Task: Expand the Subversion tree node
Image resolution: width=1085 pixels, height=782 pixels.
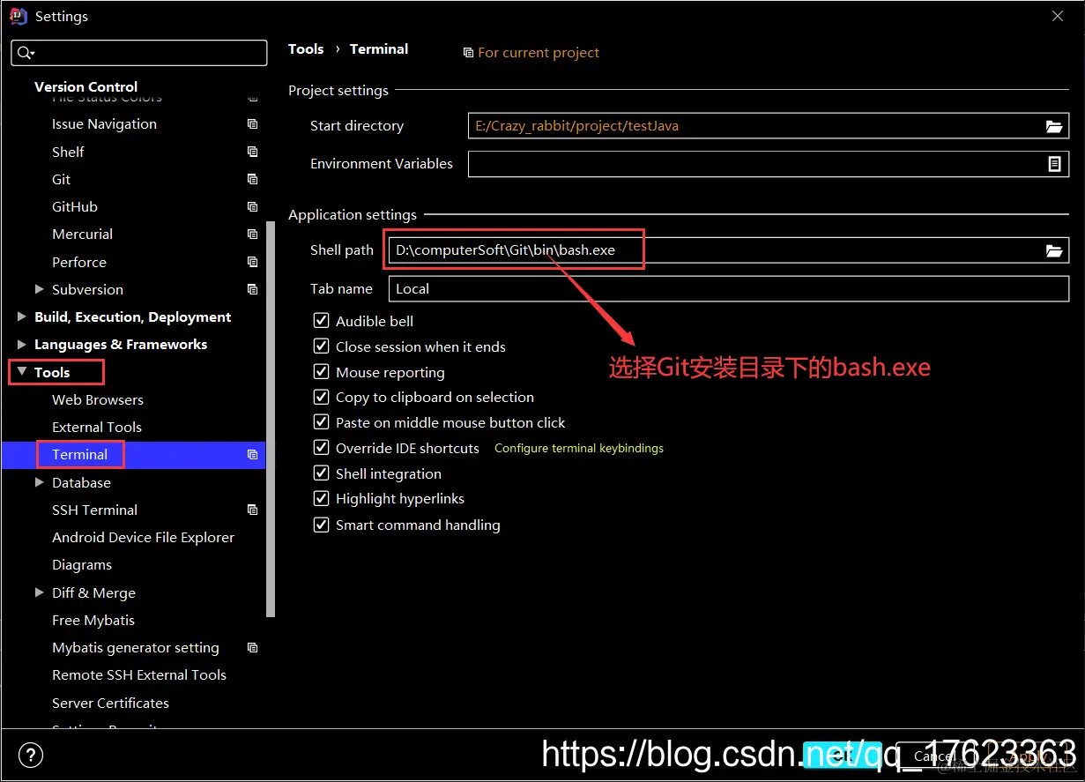Action: (x=39, y=289)
